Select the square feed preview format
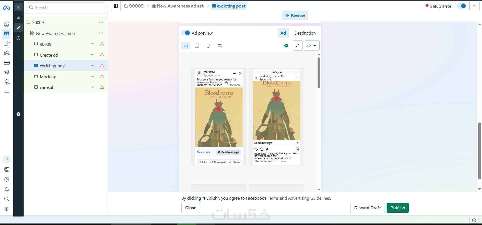482x225 pixels. tap(197, 46)
